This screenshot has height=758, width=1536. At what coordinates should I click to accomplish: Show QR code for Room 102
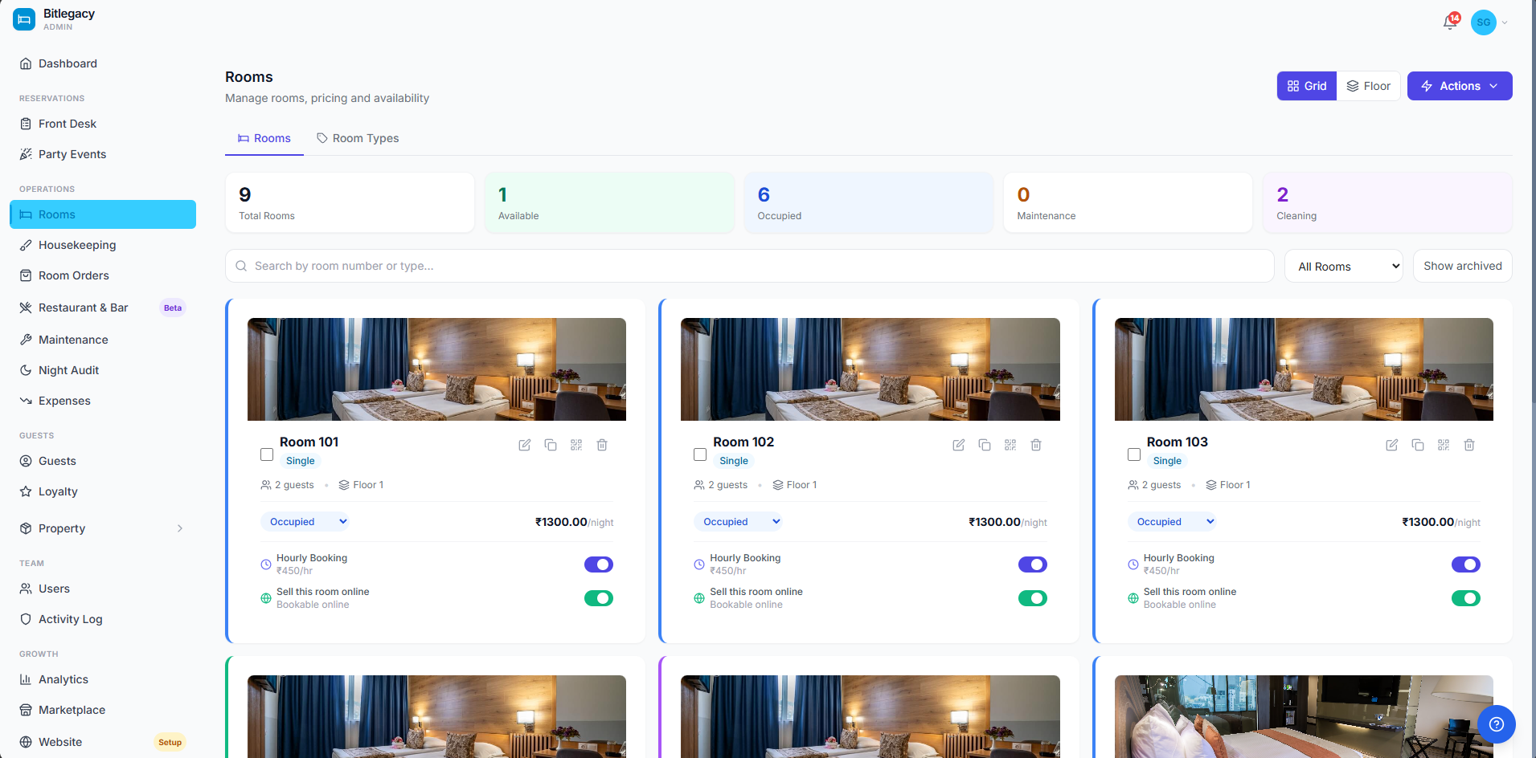point(1010,445)
